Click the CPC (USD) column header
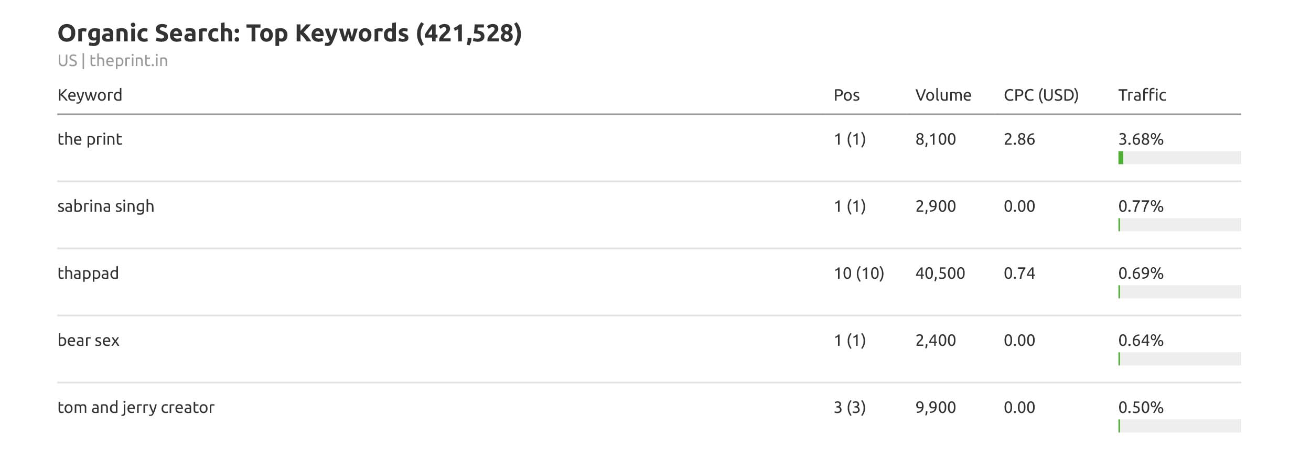Image resolution: width=1300 pixels, height=459 pixels. click(x=1041, y=95)
